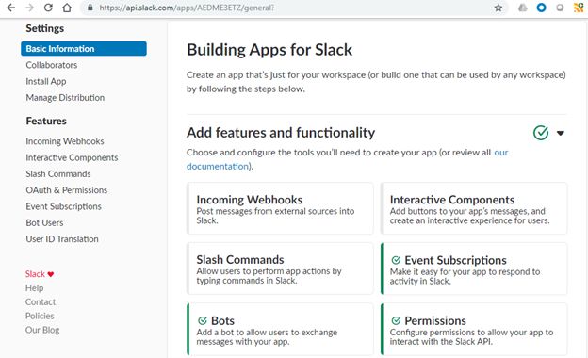Viewport: 588px width, 358px height.
Task: Follow the 'our documentation' link
Action: pos(218,166)
